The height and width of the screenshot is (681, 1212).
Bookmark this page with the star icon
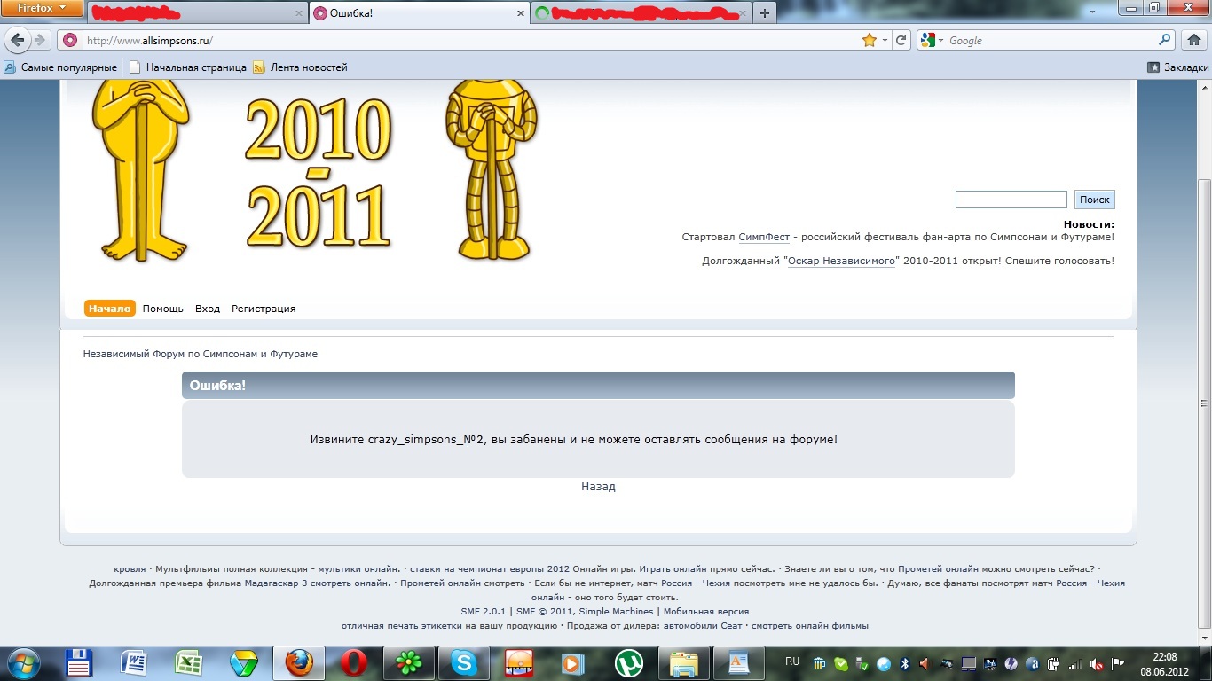point(870,40)
